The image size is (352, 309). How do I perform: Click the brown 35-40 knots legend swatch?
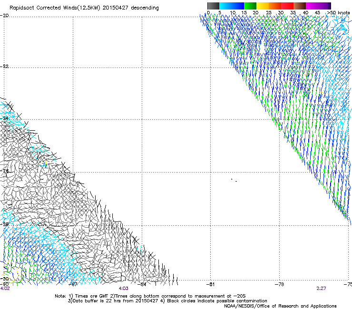tap(300, 6)
